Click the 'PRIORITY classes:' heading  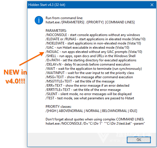click(58, 107)
